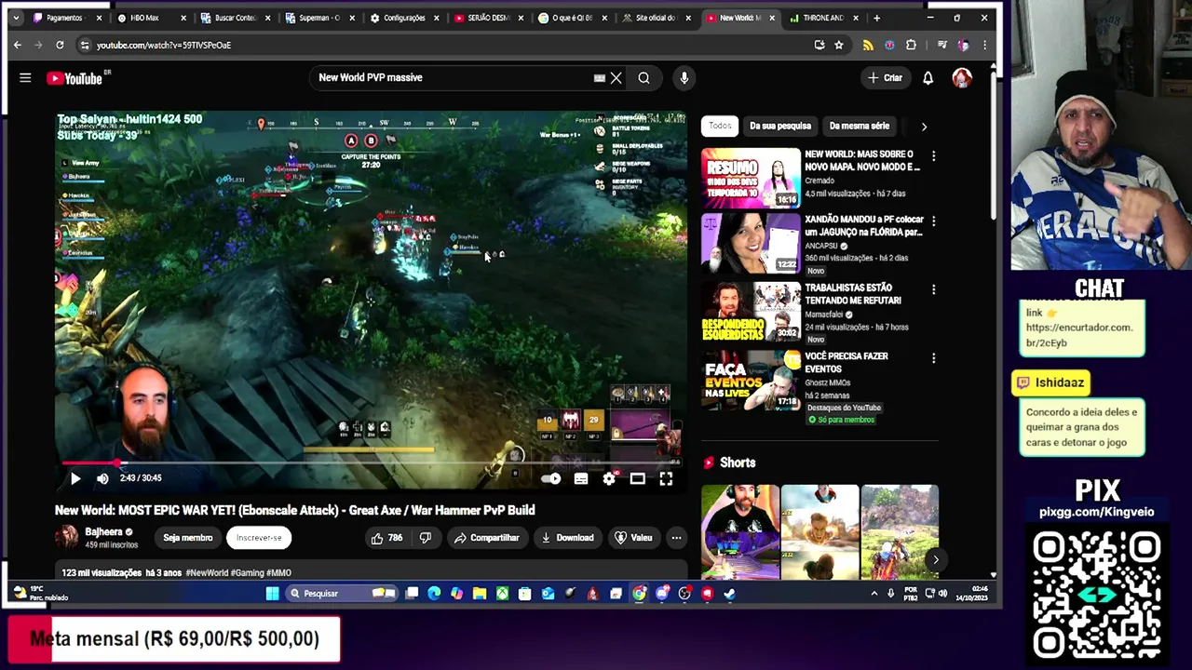Open options for the VOCÊ PRECISA FAZER EVENTOS video
Viewport: 1192px width, 670px height.
point(933,358)
